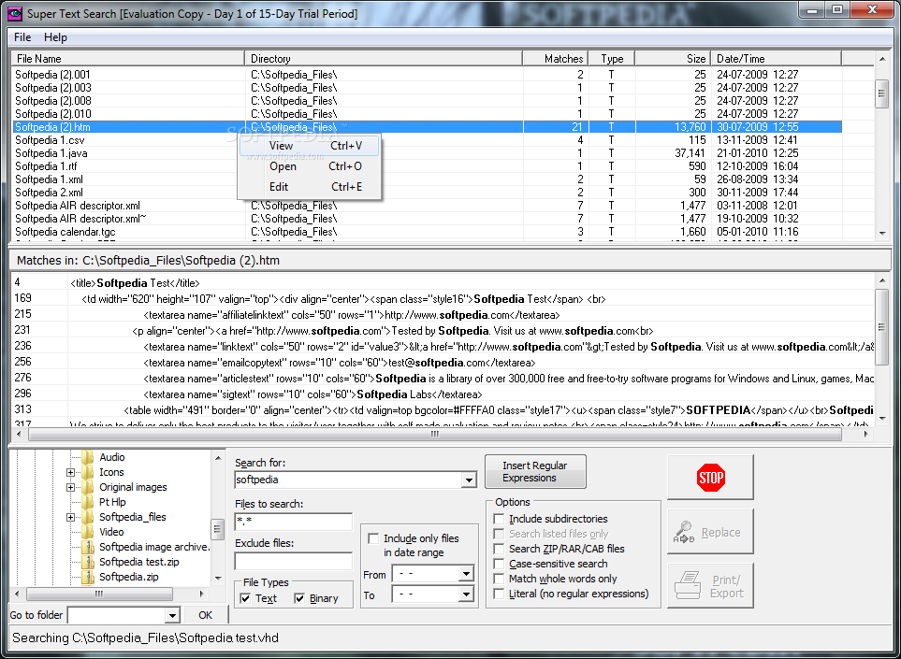Uncheck the Binary file type

click(299, 598)
